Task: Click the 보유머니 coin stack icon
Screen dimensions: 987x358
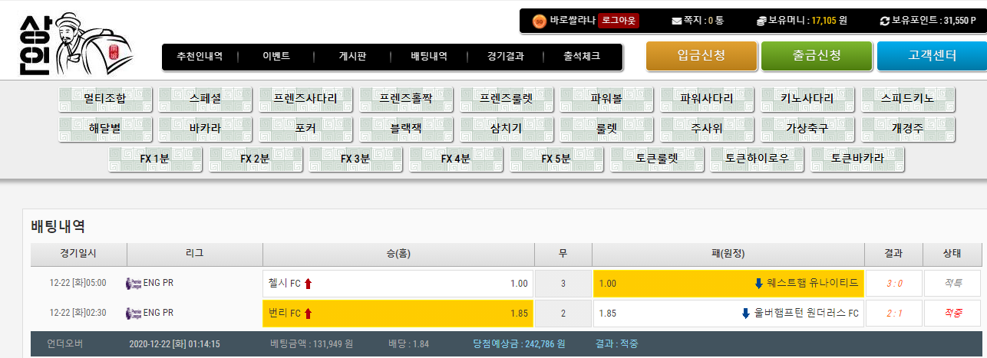Action: [761, 21]
